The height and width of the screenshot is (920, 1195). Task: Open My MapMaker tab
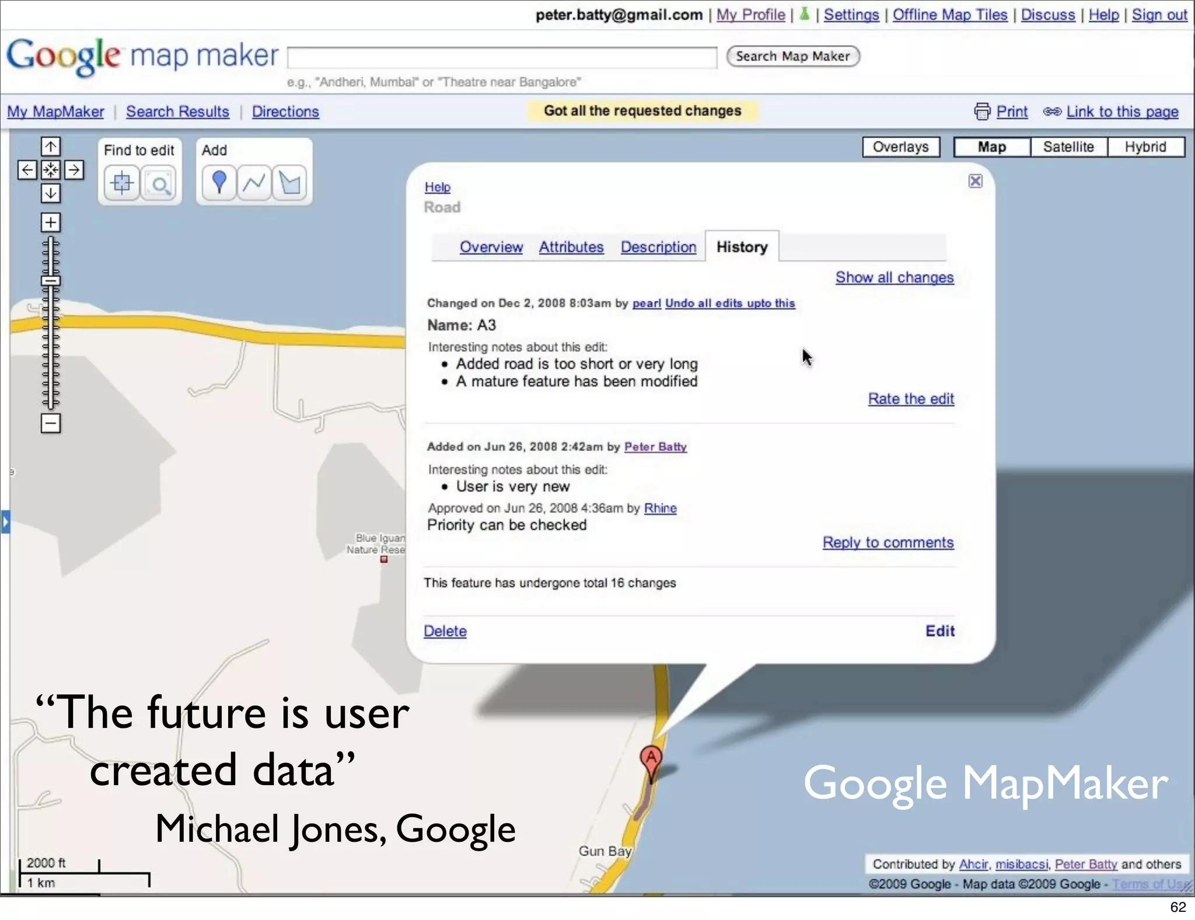click(55, 111)
